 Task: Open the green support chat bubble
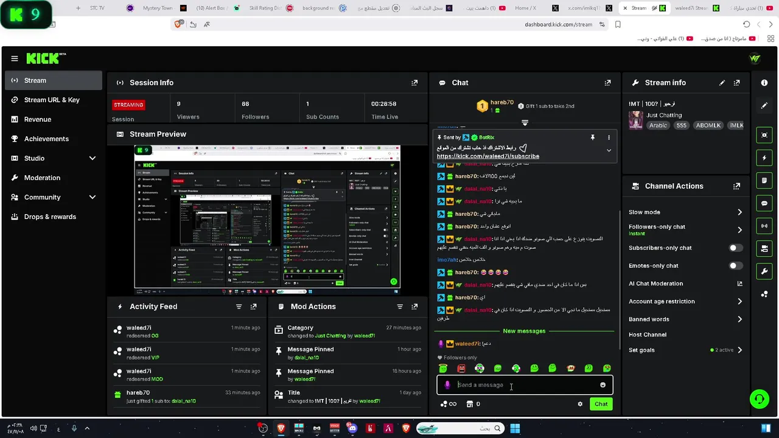[x=759, y=399]
